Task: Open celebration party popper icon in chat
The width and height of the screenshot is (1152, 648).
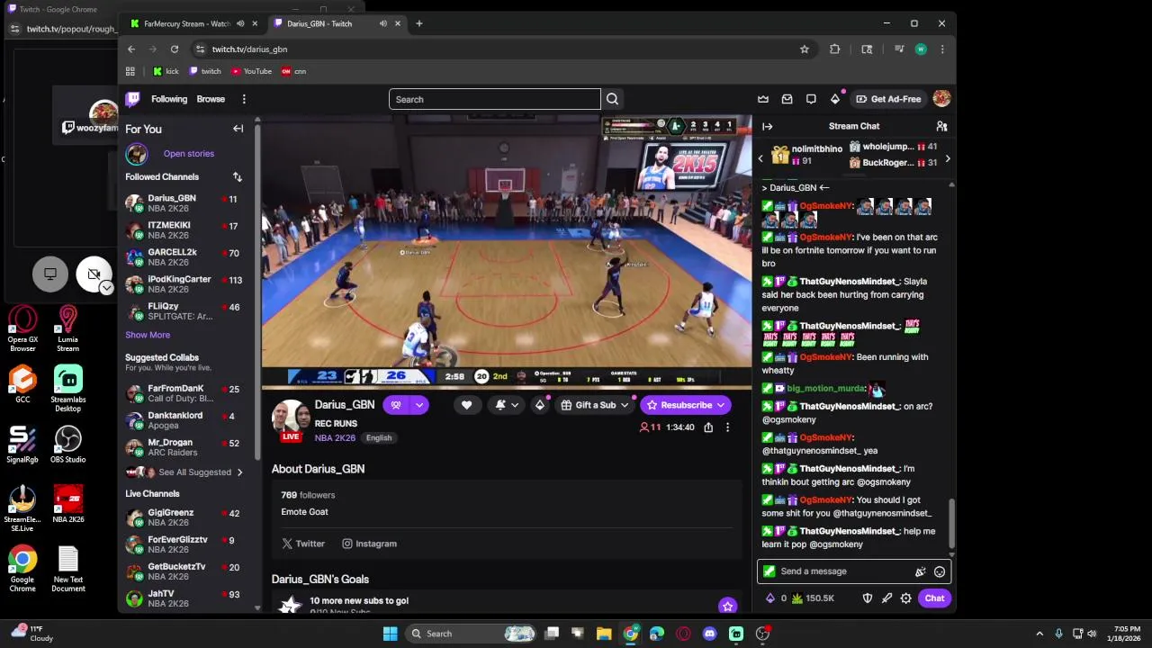Action: tap(920, 571)
